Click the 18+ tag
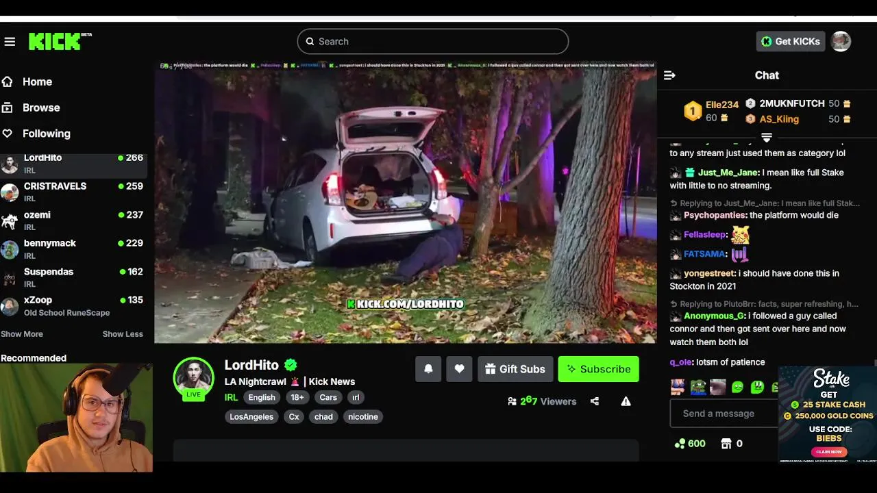This screenshot has height=493, width=877. pos(297,397)
